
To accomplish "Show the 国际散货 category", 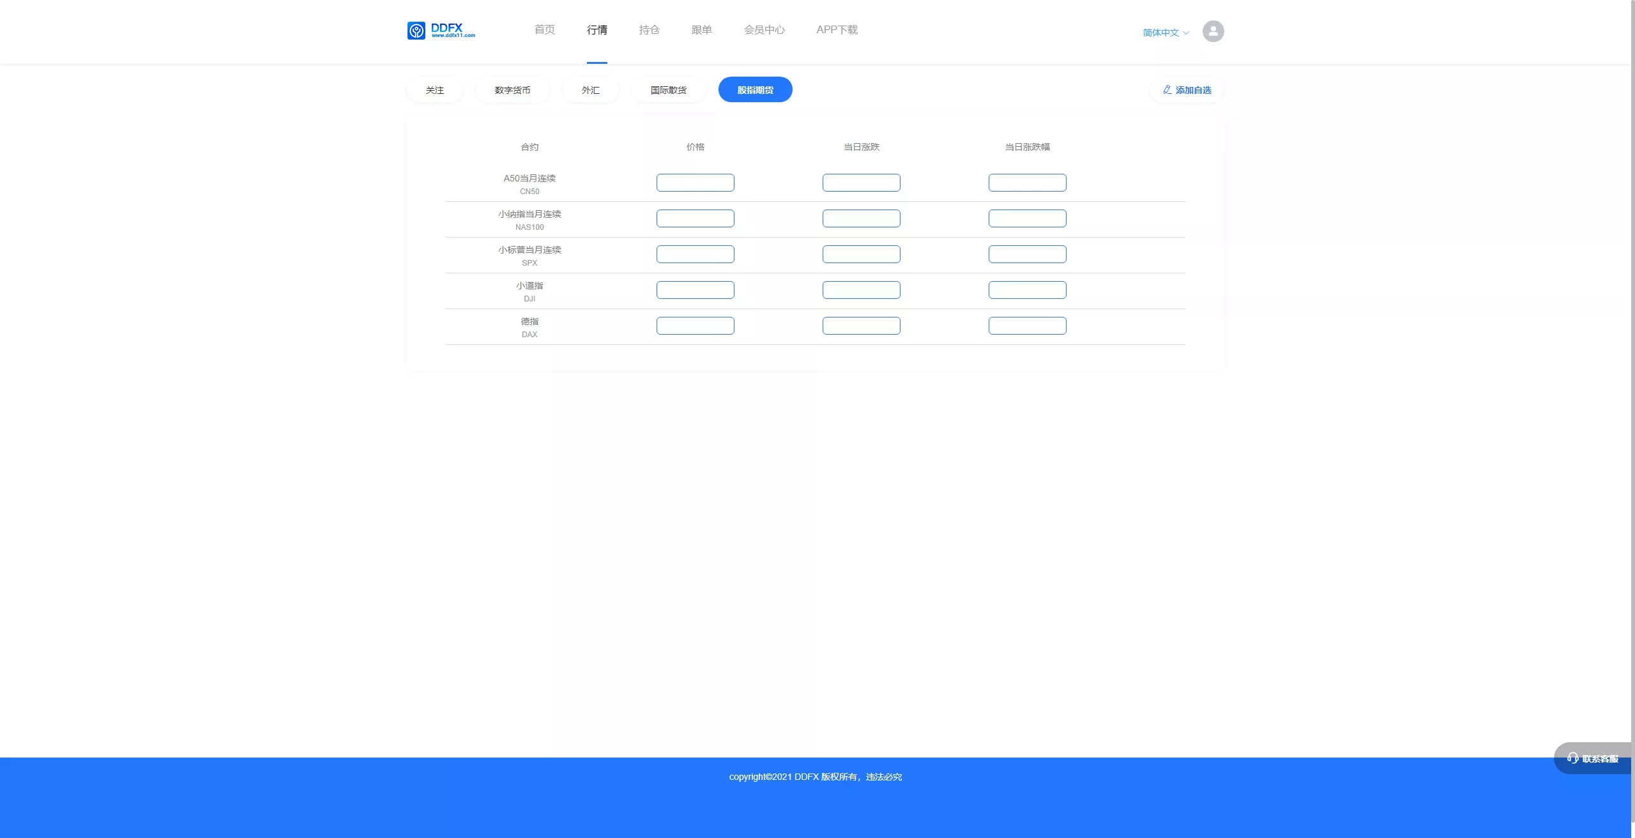I will point(668,90).
